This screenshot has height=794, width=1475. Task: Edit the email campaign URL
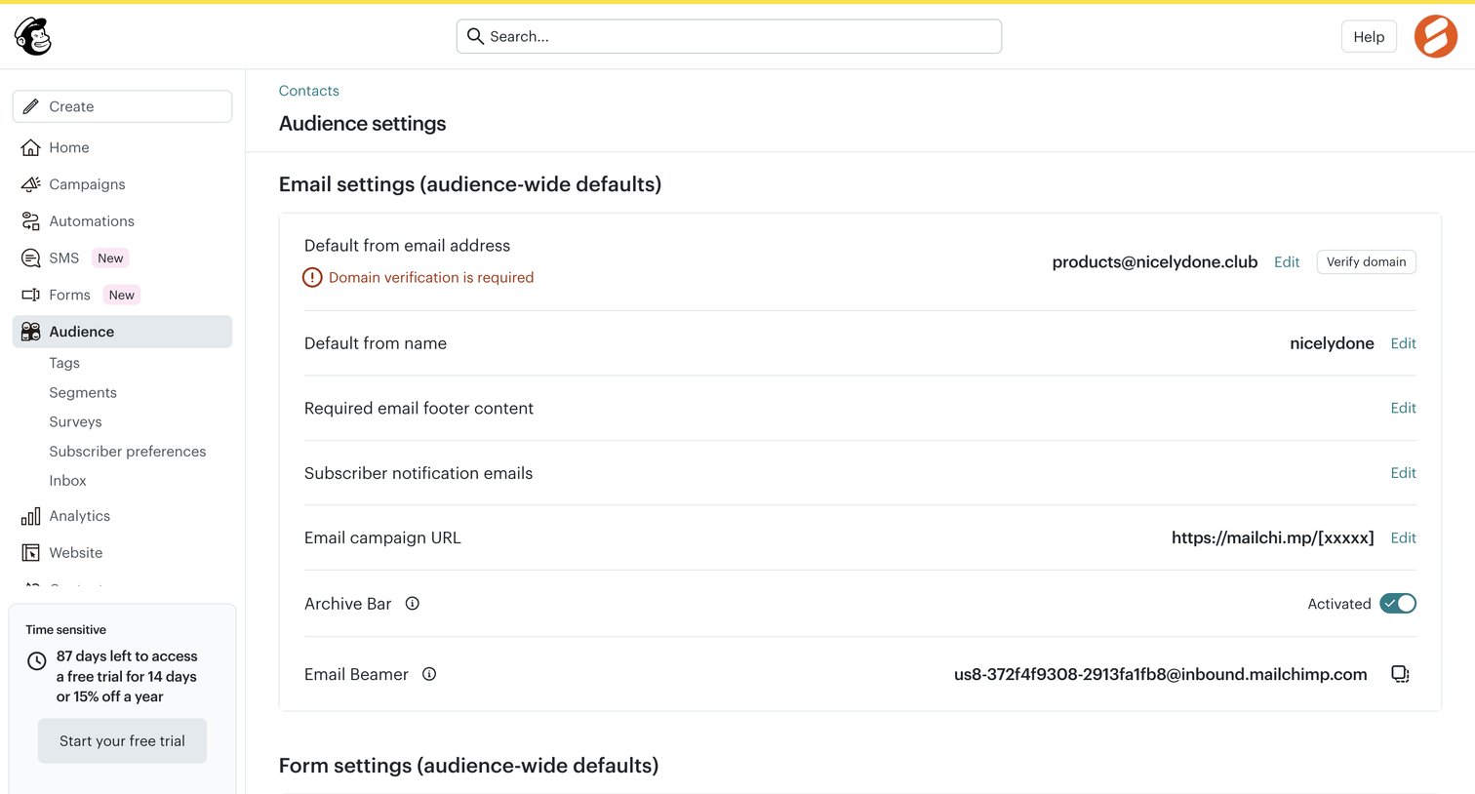[1403, 537]
